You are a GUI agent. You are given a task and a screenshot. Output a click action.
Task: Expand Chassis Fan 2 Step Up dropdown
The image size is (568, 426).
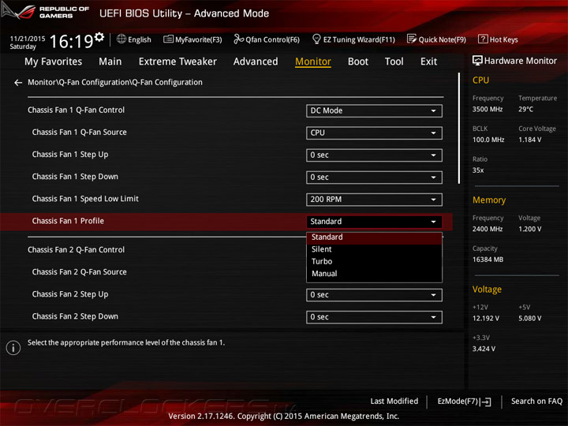tap(374, 295)
